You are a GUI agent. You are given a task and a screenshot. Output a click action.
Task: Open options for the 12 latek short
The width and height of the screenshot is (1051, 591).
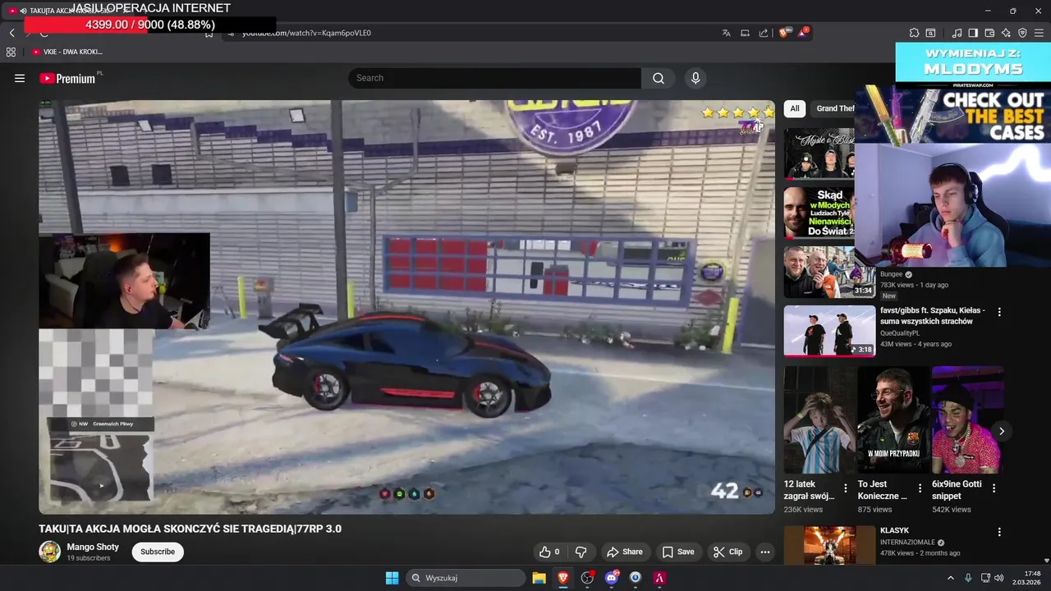[846, 488]
